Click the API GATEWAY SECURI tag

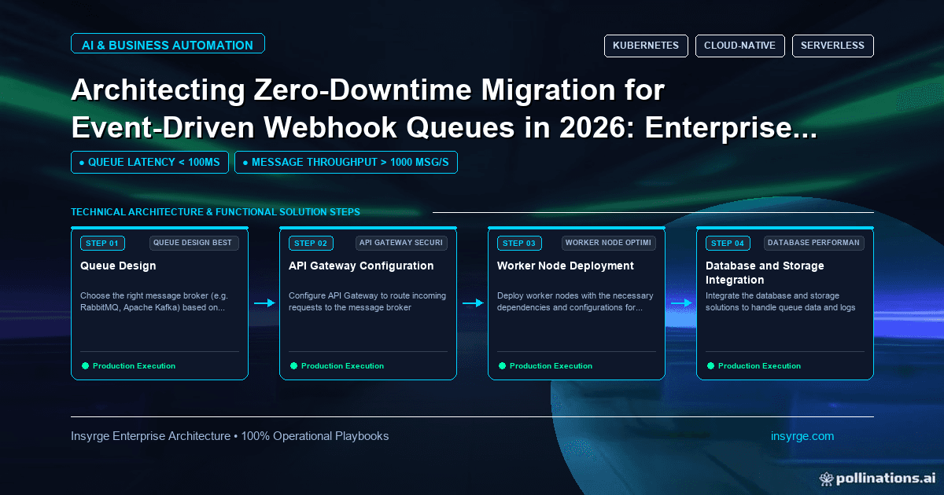click(401, 243)
